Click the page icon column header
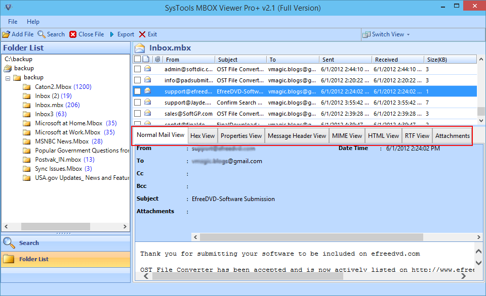 pyautogui.click(x=146, y=59)
